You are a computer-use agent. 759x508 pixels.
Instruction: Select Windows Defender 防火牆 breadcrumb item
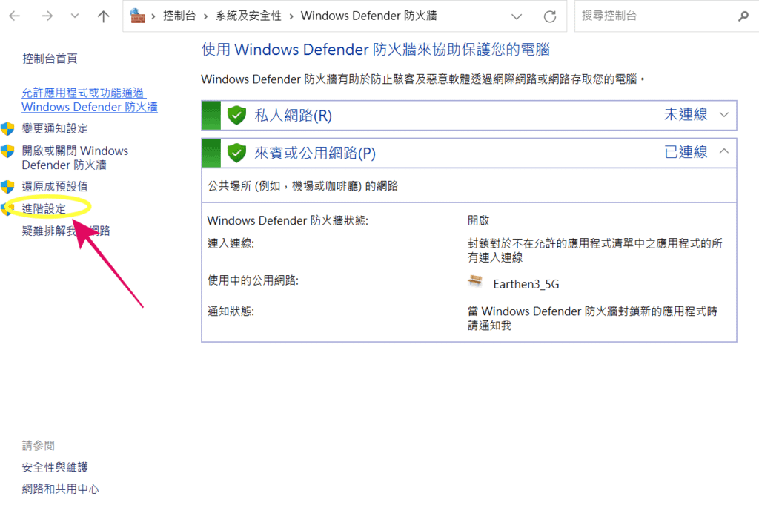pos(368,16)
